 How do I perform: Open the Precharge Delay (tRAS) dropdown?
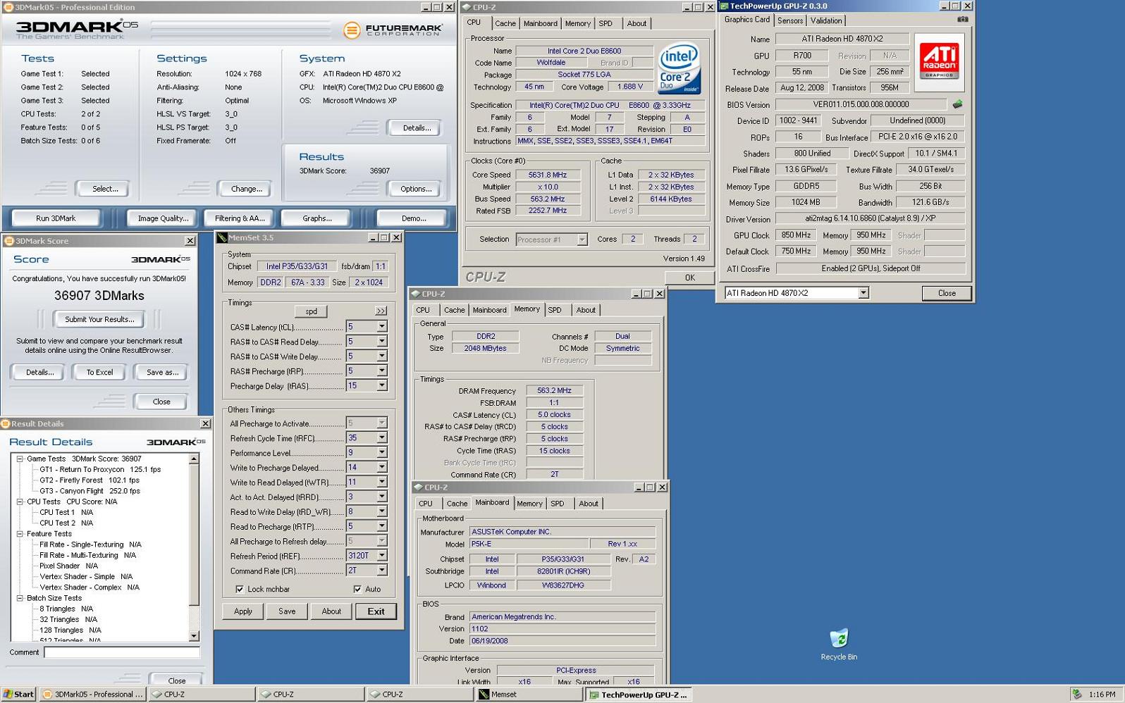pyautogui.click(x=381, y=386)
